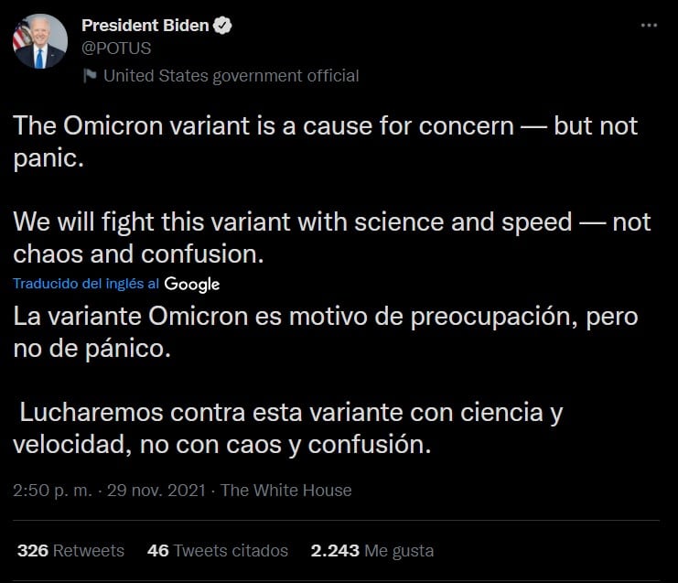The image size is (678, 583).
Task: Click the government official flag icon
Action: pos(90,76)
